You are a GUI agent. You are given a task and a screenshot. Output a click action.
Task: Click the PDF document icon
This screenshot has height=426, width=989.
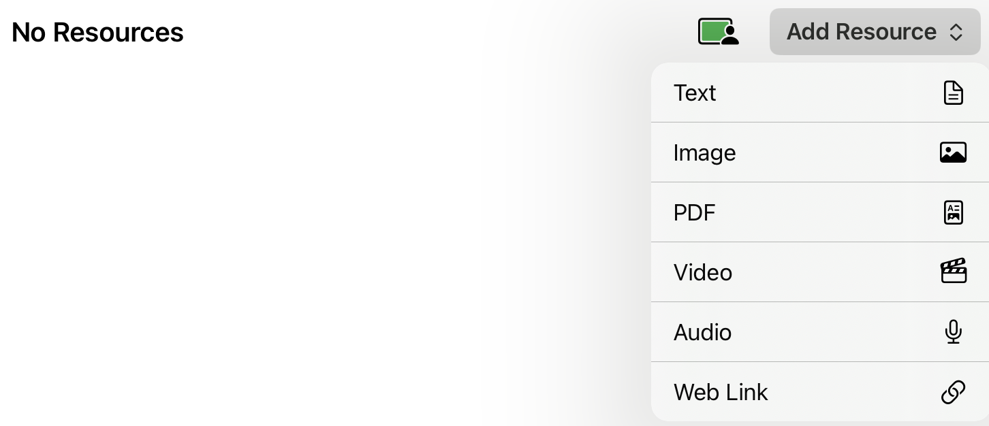pos(953,212)
